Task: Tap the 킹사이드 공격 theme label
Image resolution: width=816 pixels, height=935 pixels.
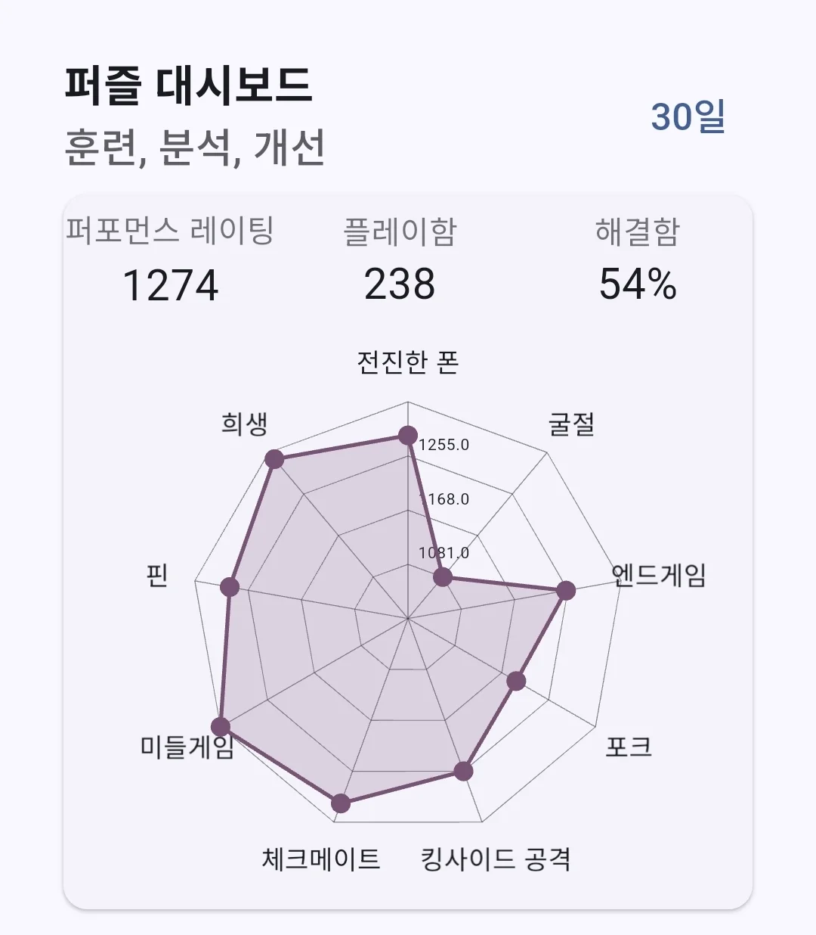Action: 496,859
